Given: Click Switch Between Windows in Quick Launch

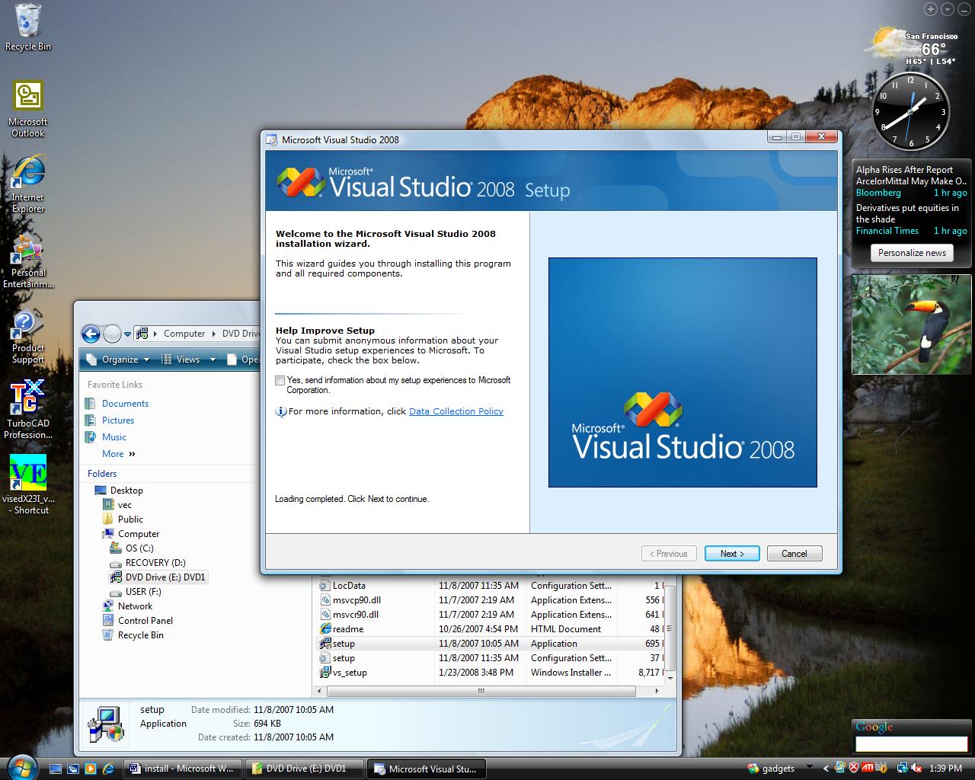Looking at the screenshot, I should (x=73, y=769).
